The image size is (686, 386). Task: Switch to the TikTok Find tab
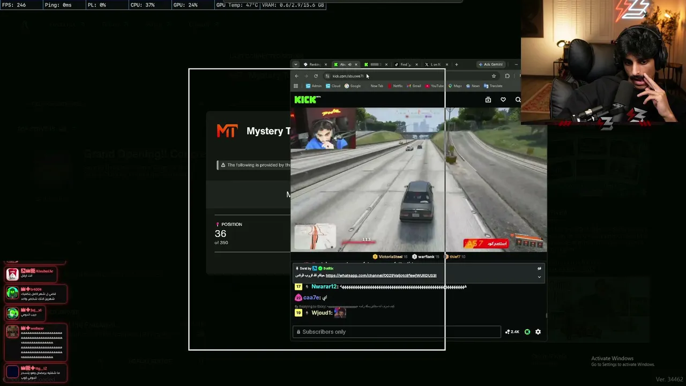(x=406, y=65)
